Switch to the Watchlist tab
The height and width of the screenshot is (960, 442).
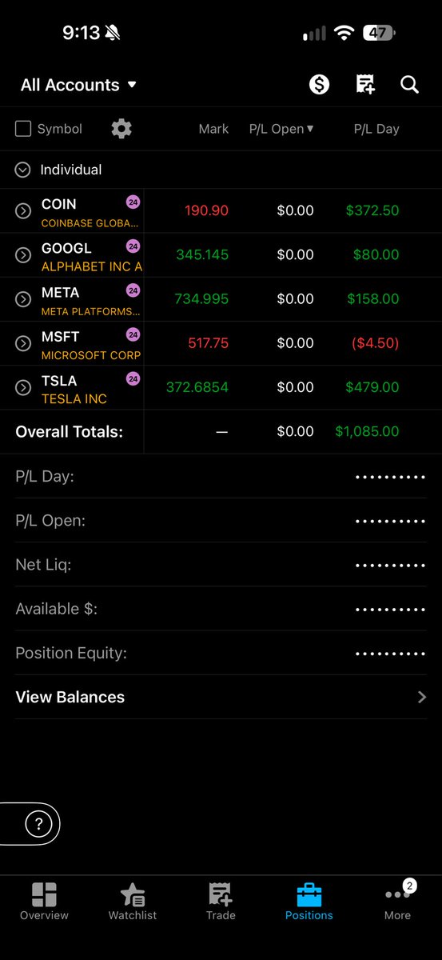pos(133,902)
